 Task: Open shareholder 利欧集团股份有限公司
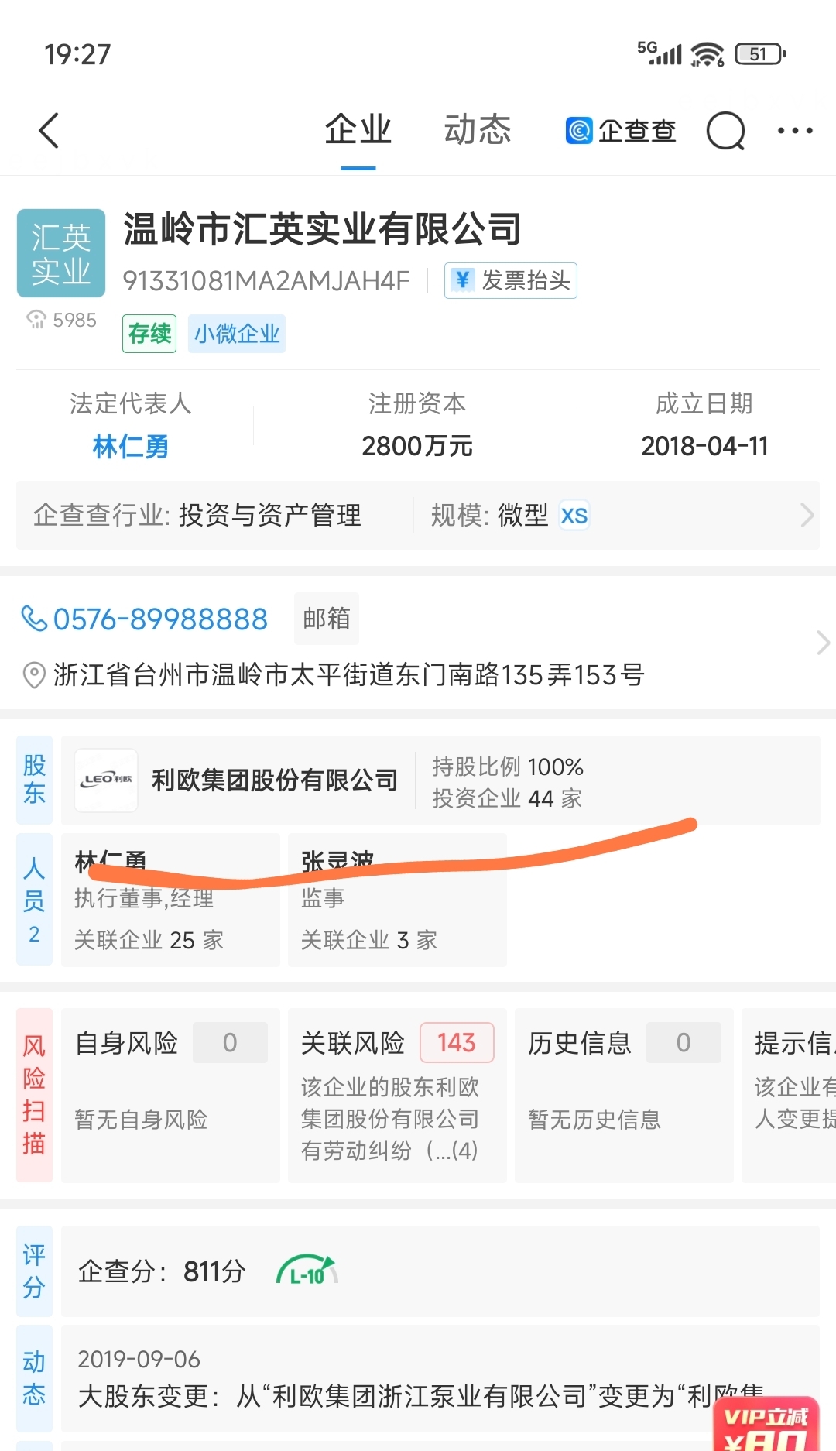pos(275,780)
